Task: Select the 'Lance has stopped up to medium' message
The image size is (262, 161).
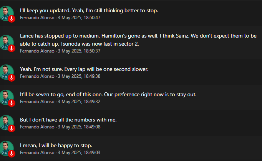Action: pos(138,40)
